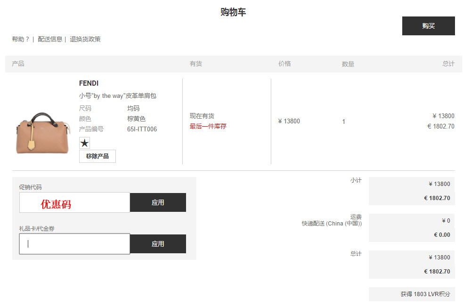Image resolution: width=463 pixels, height=306 pixels.
Task: Click the 小计 subtotal label
Action: (356, 180)
